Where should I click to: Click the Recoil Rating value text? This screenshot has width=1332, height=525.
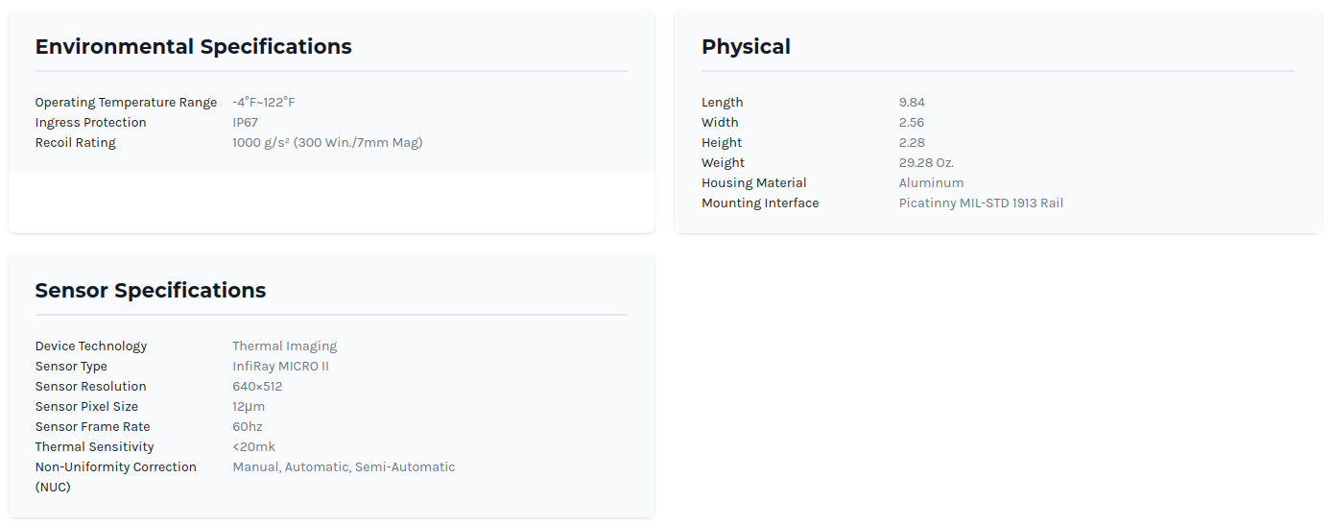coord(327,143)
